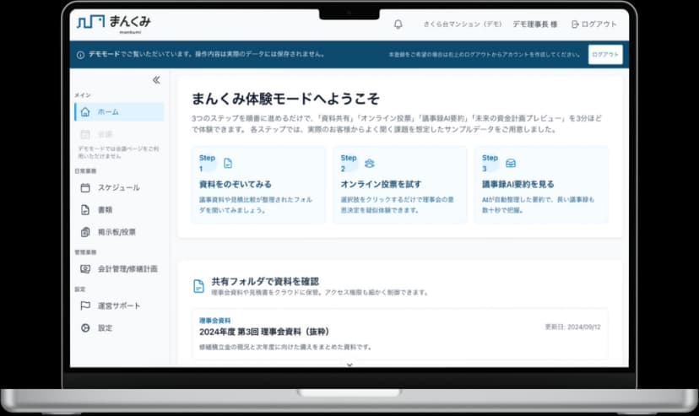The image size is (699, 416).
Task: Click the 運営サポート flag icon
Action: pyautogui.click(x=85, y=305)
